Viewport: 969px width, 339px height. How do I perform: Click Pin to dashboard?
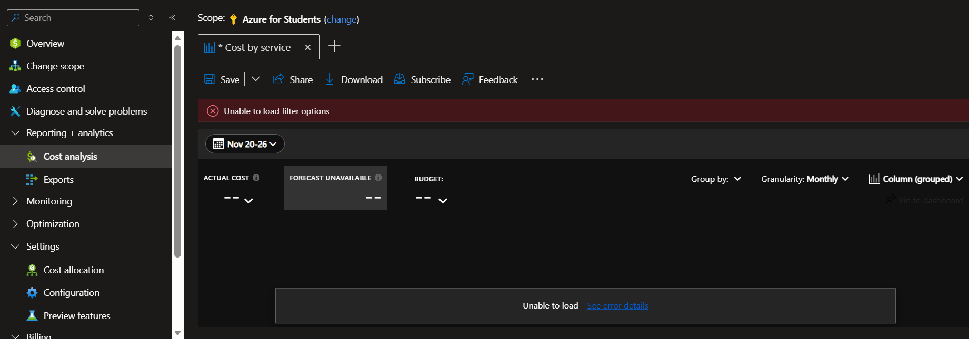click(924, 200)
